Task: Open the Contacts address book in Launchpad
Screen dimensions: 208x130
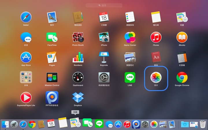Action: coord(78,17)
